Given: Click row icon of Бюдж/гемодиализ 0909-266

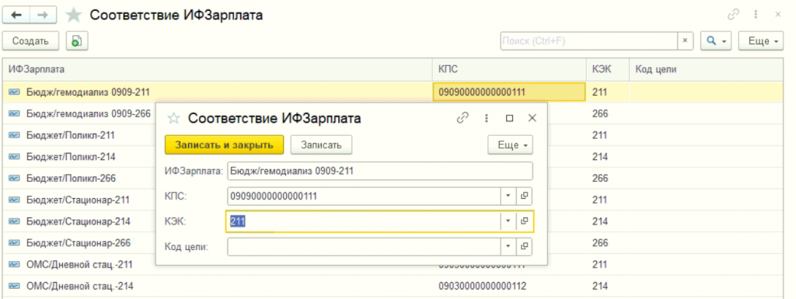Looking at the screenshot, I should pos(14,114).
